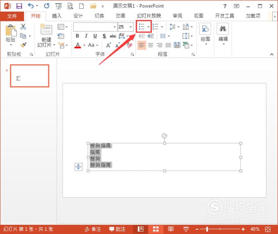This screenshot has height=234, width=278.
Task: Switch to the 动画 Animations tab
Action: (121, 16)
